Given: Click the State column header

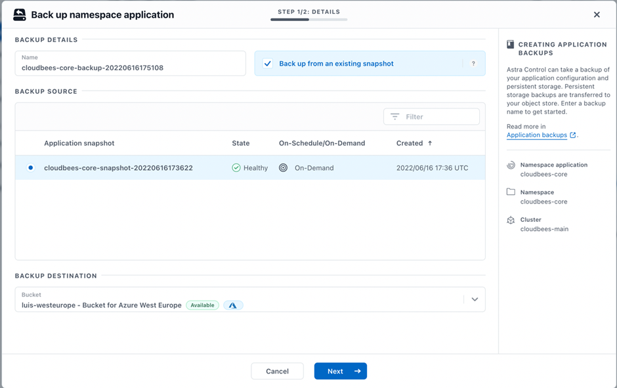Looking at the screenshot, I should 241,143.
